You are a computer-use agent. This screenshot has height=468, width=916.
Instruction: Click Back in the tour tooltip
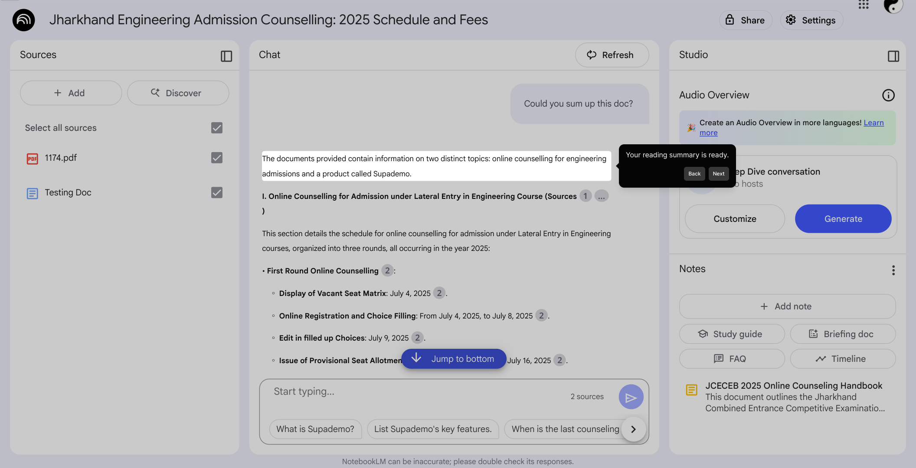point(694,174)
